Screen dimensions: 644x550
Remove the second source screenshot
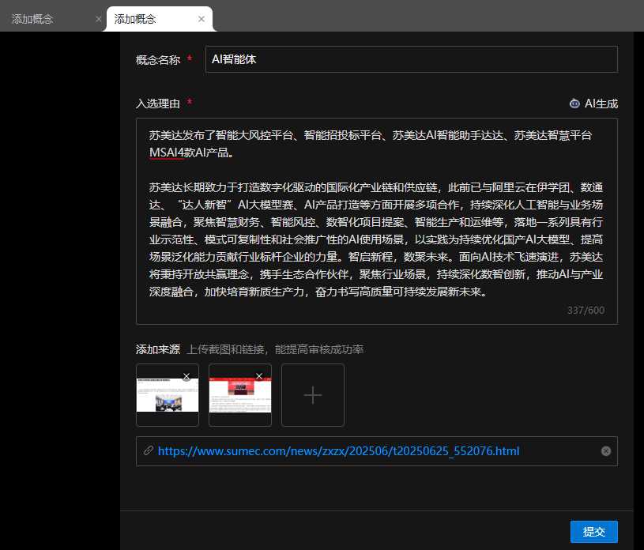pyautogui.click(x=259, y=376)
